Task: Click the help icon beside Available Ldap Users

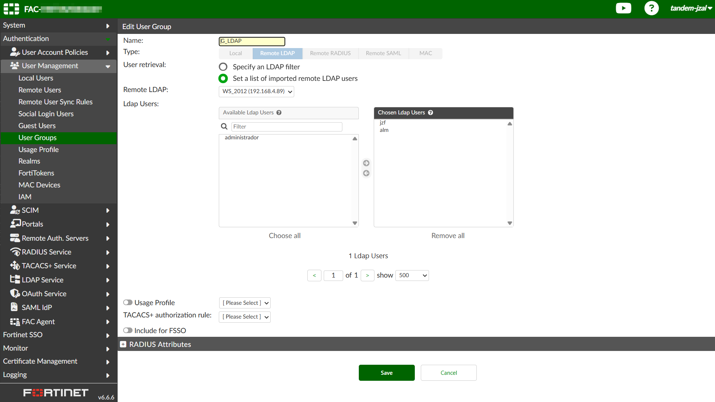Action: 279,113
